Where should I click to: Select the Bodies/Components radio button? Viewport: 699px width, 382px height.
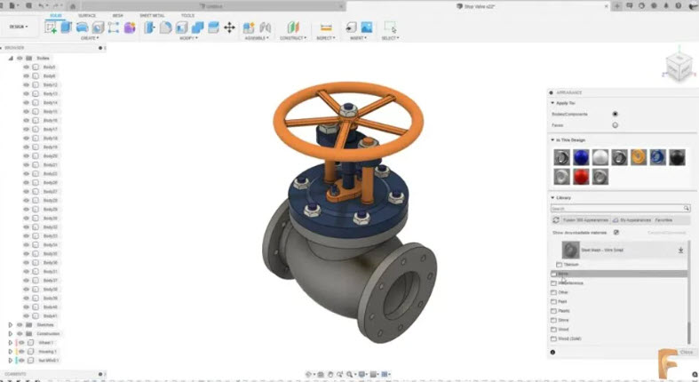(615, 114)
